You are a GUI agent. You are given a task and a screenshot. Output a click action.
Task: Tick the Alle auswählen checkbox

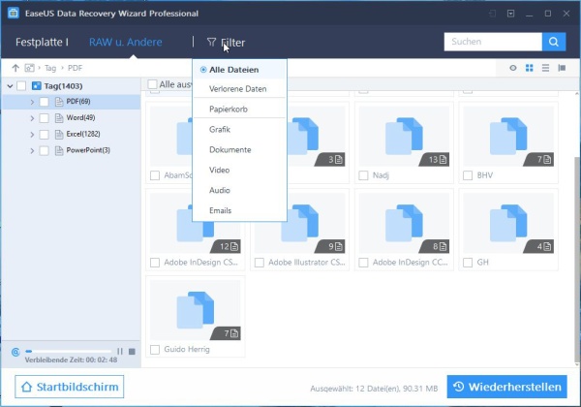(x=152, y=84)
